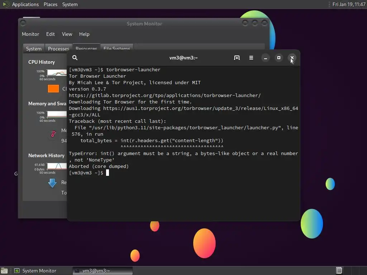The image size is (367, 275).
Task: Open View menu in System Monitor
Action: (x=67, y=34)
